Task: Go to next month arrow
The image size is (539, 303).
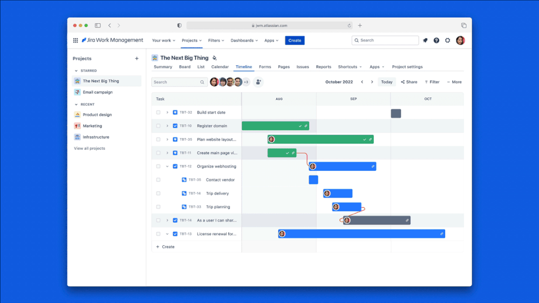Action: (x=372, y=82)
